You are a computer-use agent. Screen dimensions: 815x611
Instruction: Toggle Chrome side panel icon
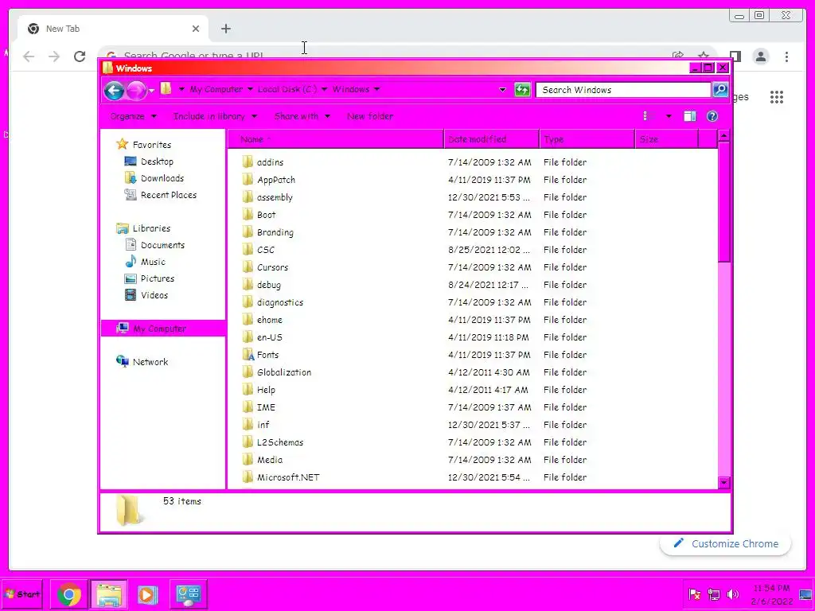click(x=735, y=56)
